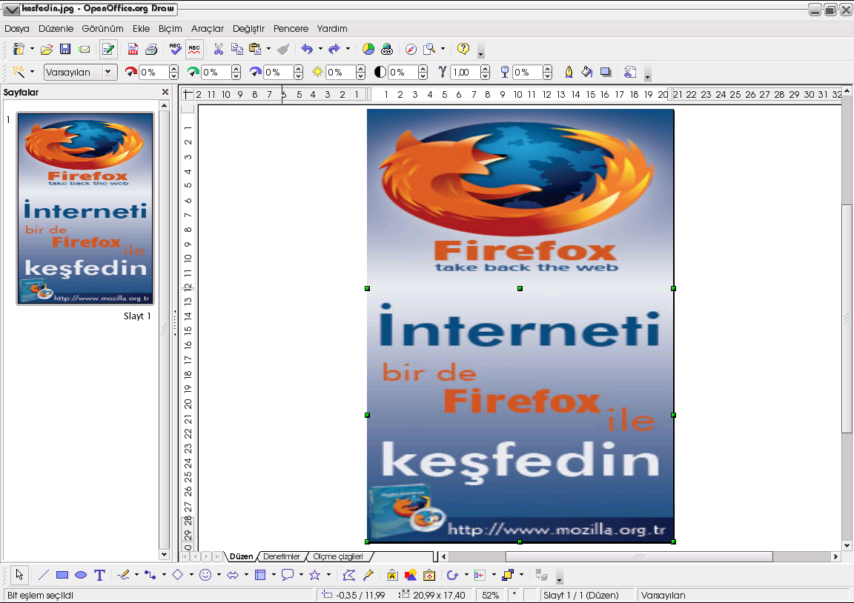The width and height of the screenshot is (854, 603).
Task: Insert a chart using the pie icon
Action: [x=368, y=50]
